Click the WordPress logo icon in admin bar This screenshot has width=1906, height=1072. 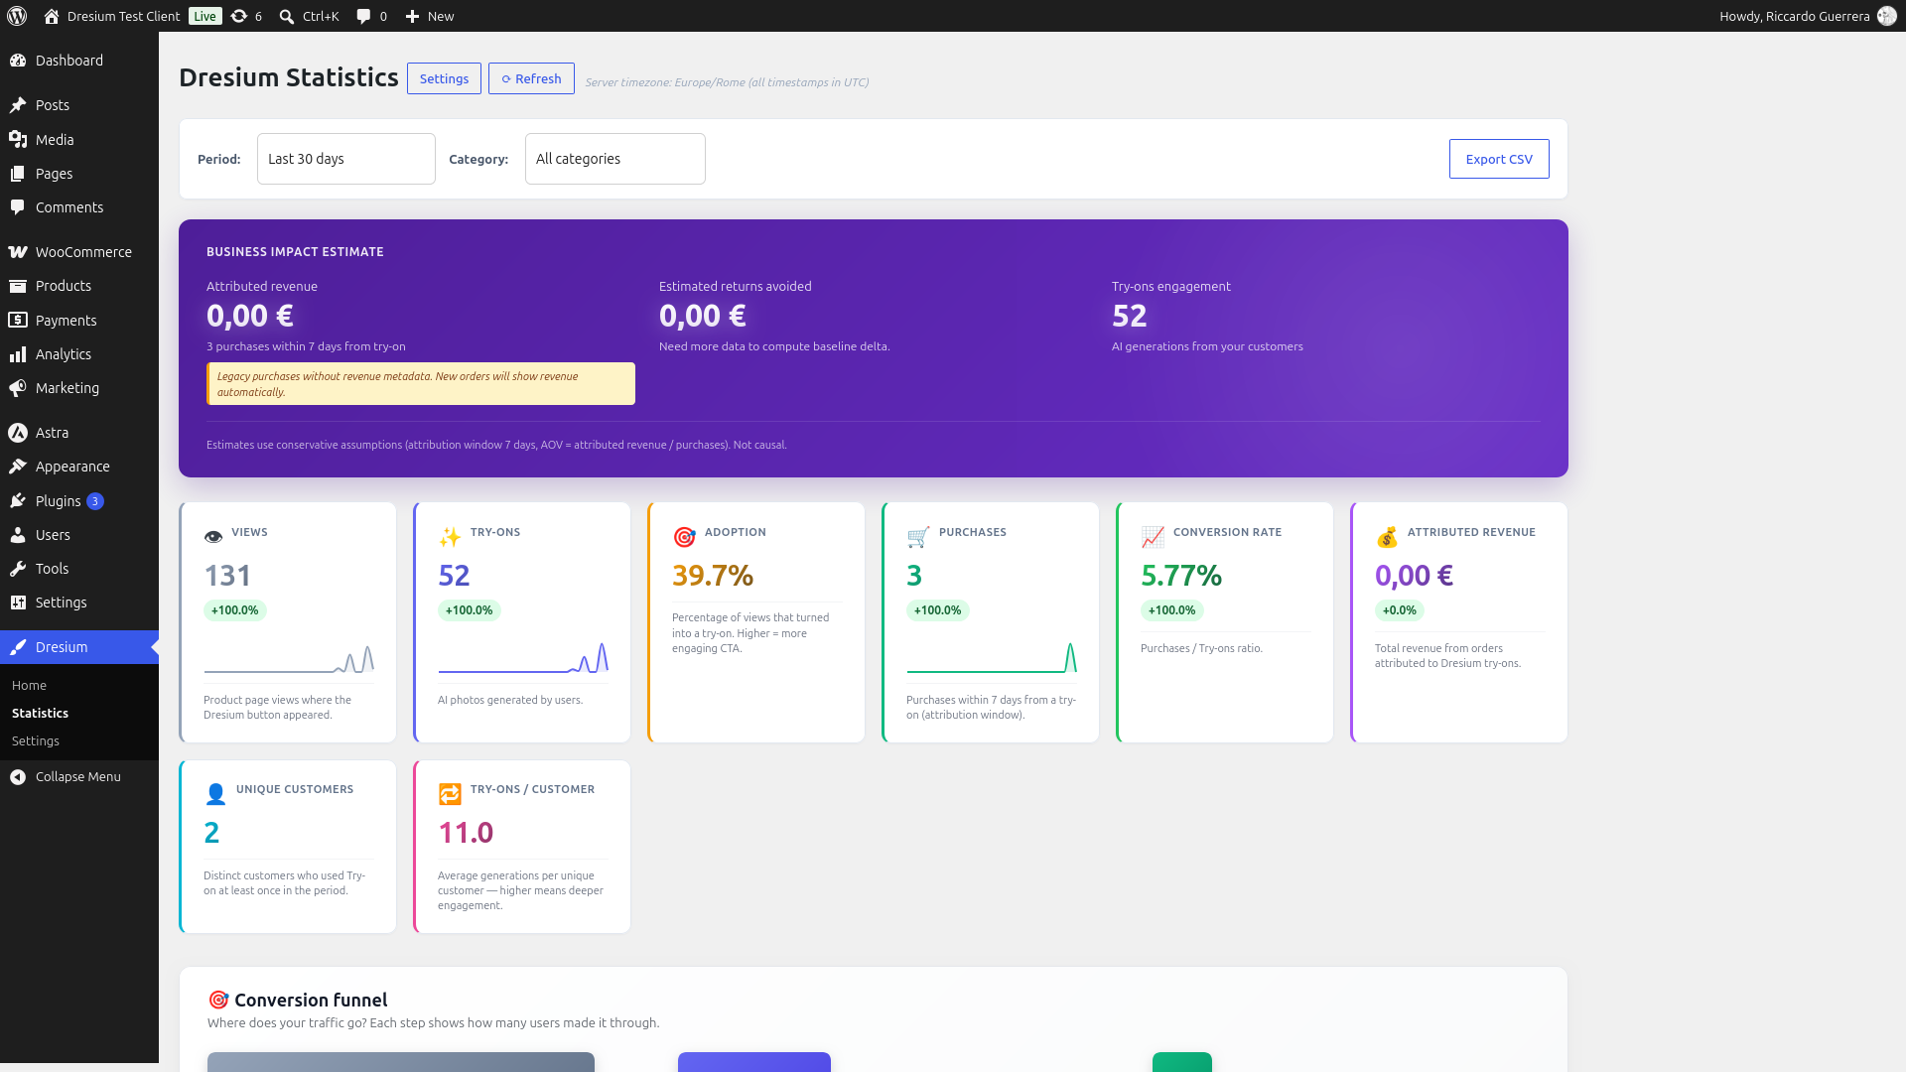click(17, 16)
